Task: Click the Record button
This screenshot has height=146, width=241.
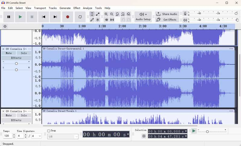Action: (x=68, y=17)
